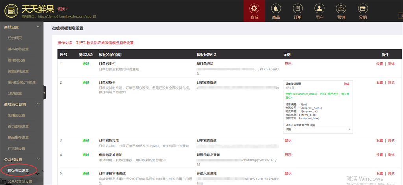Collapse the 公众号设置 sidebar group
The image size is (403, 185).
click(x=38, y=159)
